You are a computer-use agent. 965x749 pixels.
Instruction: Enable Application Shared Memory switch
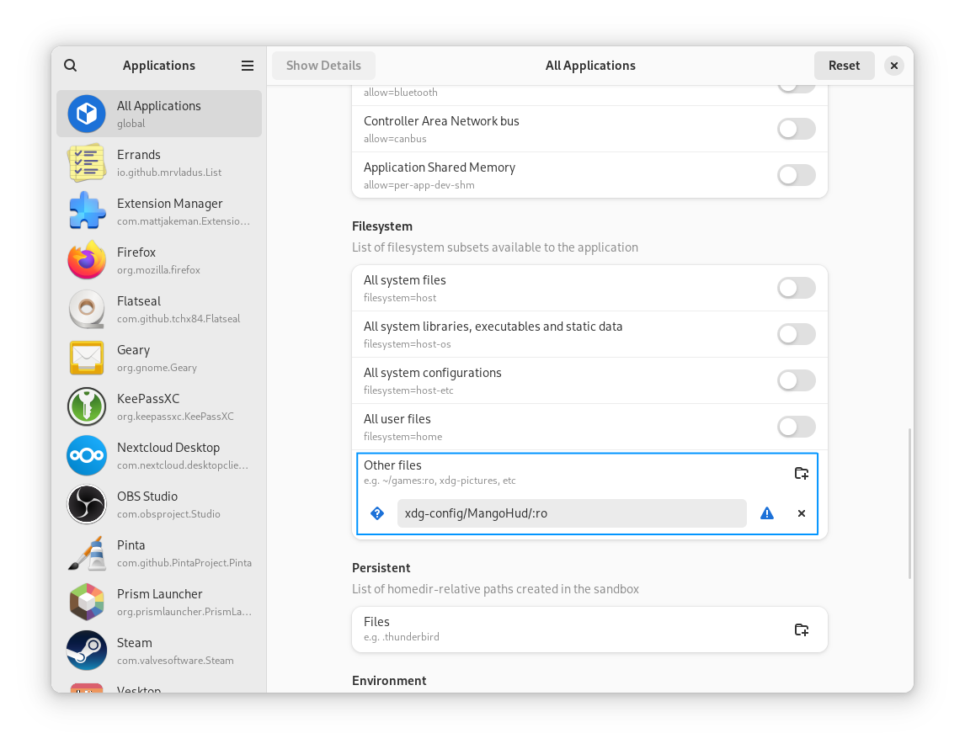point(796,175)
